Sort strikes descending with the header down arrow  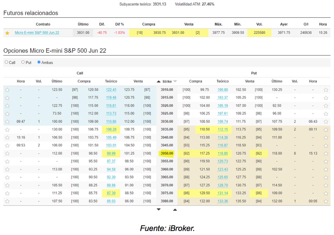click(x=175, y=81)
